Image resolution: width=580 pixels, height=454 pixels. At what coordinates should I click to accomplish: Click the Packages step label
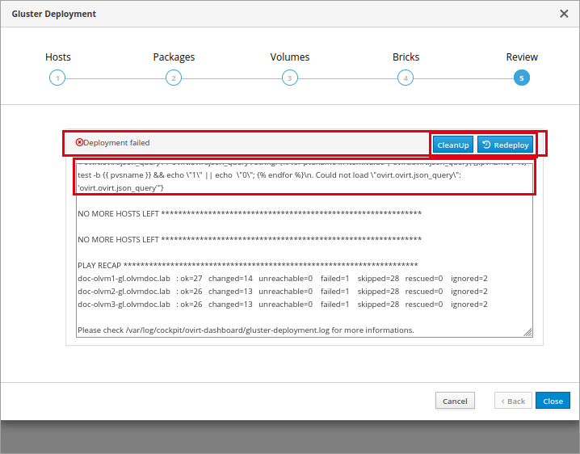(174, 57)
